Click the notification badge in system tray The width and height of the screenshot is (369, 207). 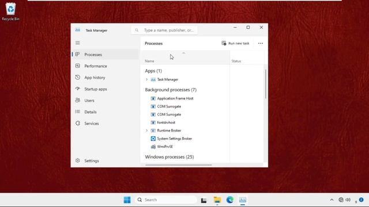tap(361, 200)
